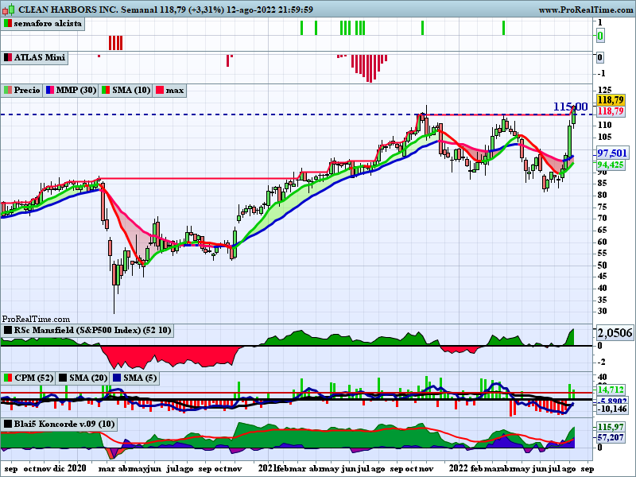Select the SMA (10) legend label
This screenshot has height=477, width=636.
131,90
